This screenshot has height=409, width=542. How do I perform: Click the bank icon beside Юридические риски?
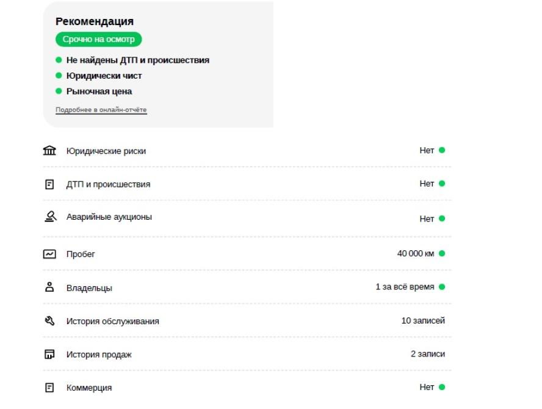click(49, 150)
